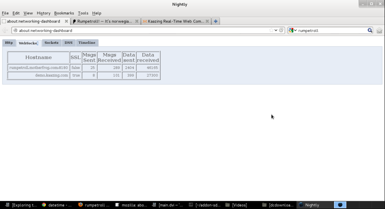Image resolution: width=385 pixels, height=209 pixels.
Task: Bookmark this page with the star icon
Action: click(x=271, y=30)
